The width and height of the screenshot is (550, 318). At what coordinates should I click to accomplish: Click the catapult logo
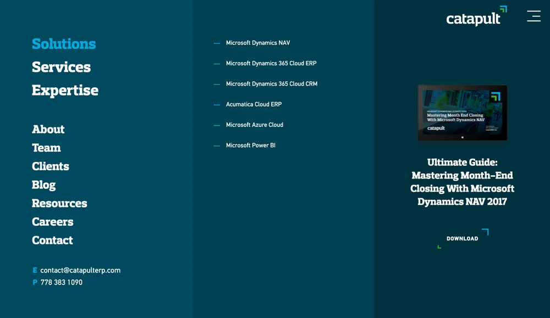pos(476,16)
